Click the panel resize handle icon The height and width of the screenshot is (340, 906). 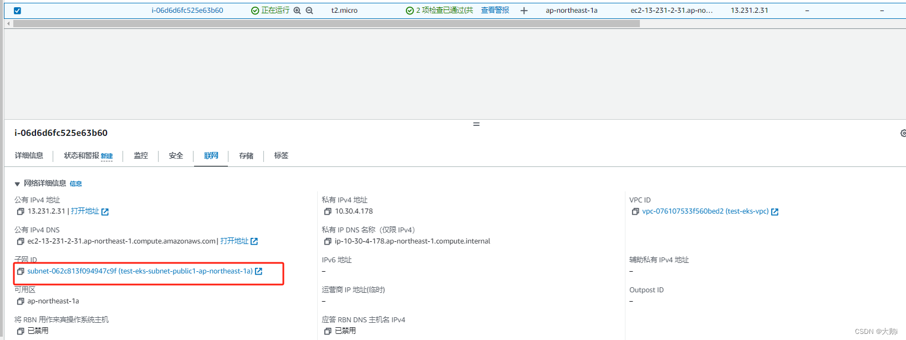476,124
